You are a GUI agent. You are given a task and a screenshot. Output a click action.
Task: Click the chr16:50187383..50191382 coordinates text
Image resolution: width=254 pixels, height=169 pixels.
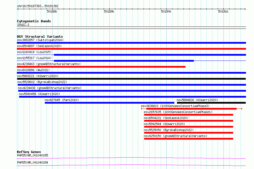(x=38, y=6)
